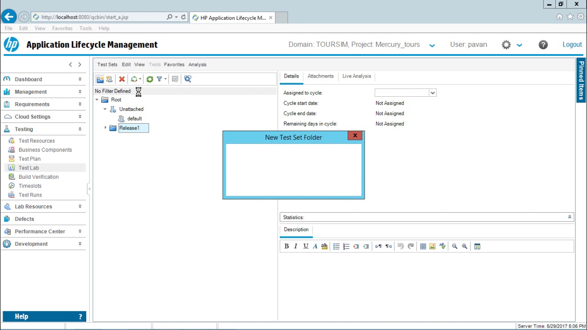The width and height of the screenshot is (587, 330).
Task: Open Test Plan module
Action: tap(30, 159)
